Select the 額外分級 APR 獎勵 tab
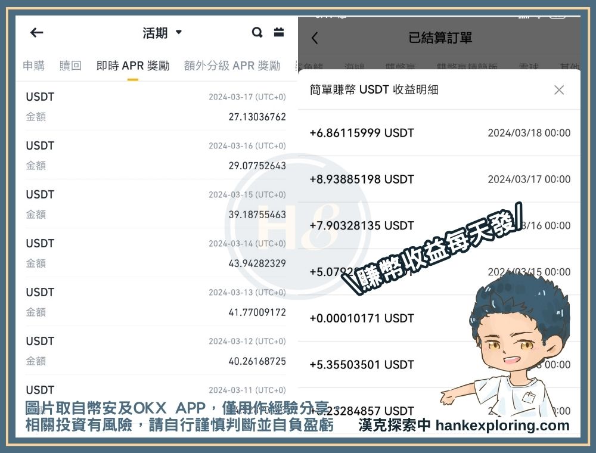The width and height of the screenshot is (596, 453). click(232, 66)
